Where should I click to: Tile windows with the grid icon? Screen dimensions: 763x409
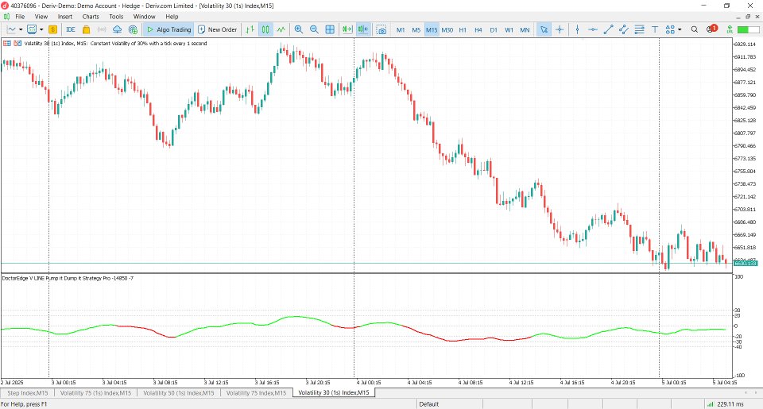(x=330, y=29)
